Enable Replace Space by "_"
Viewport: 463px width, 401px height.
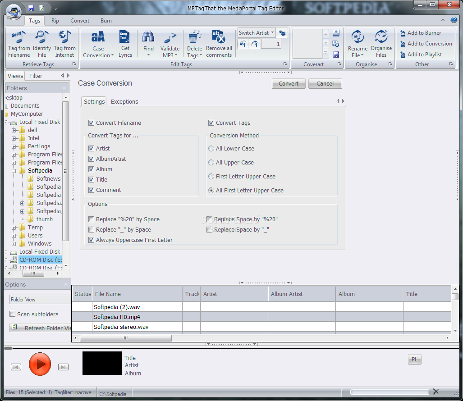[x=209, y=230]
